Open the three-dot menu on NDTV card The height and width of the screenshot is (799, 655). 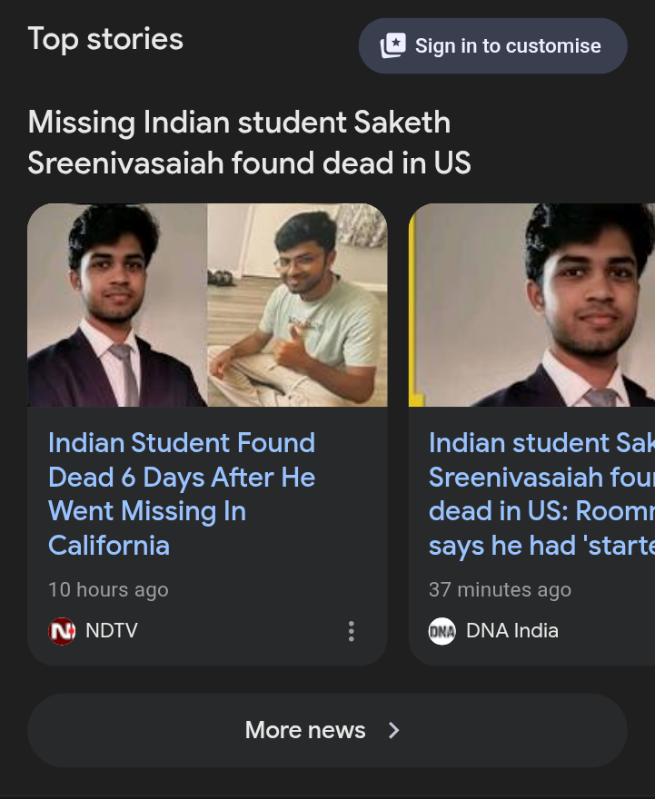coord(352,631)
